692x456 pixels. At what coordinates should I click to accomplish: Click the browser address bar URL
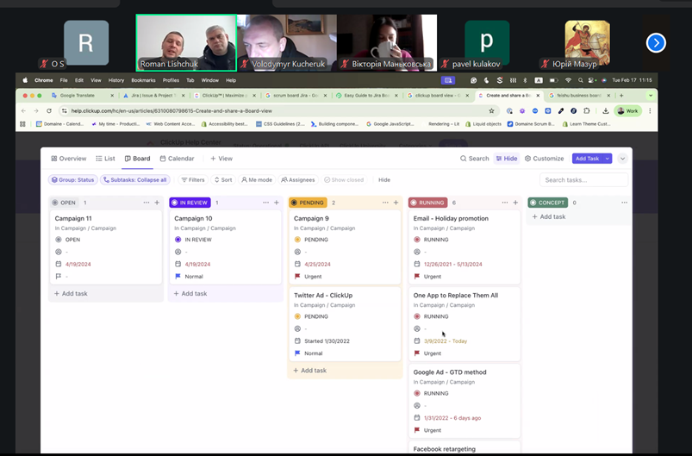coord(171,111)
